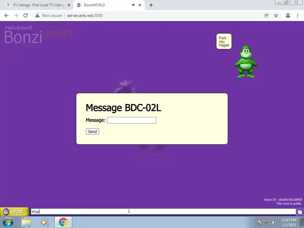Click the Bonzi send button at bottom left
304x228 pixels.
click(x=14, y=211)
